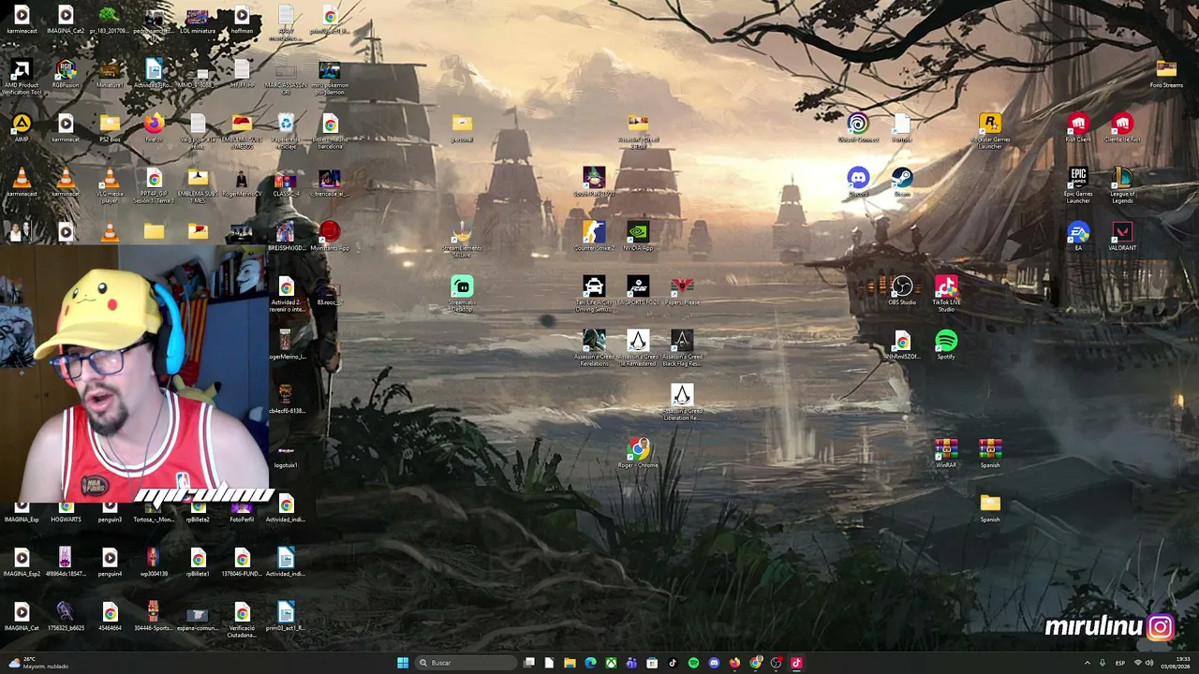Open Microsoft Store from the taskbar
The image size is (1199, 674).
652,663
